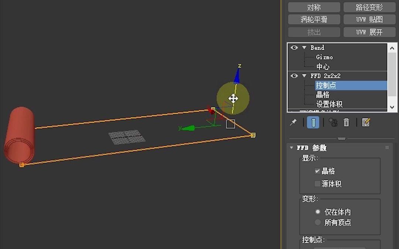Open Configure Modifier Sets icon
This screenshot has width=399, height=249.
pyautogui.click(x=365, y=122)
